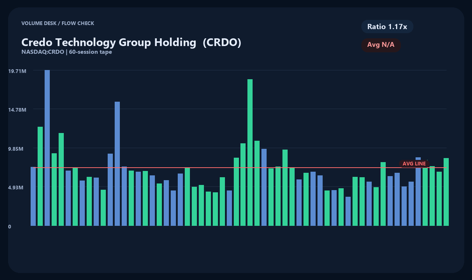Click the second-tallest blue volume bar

[x=117, y=164]
